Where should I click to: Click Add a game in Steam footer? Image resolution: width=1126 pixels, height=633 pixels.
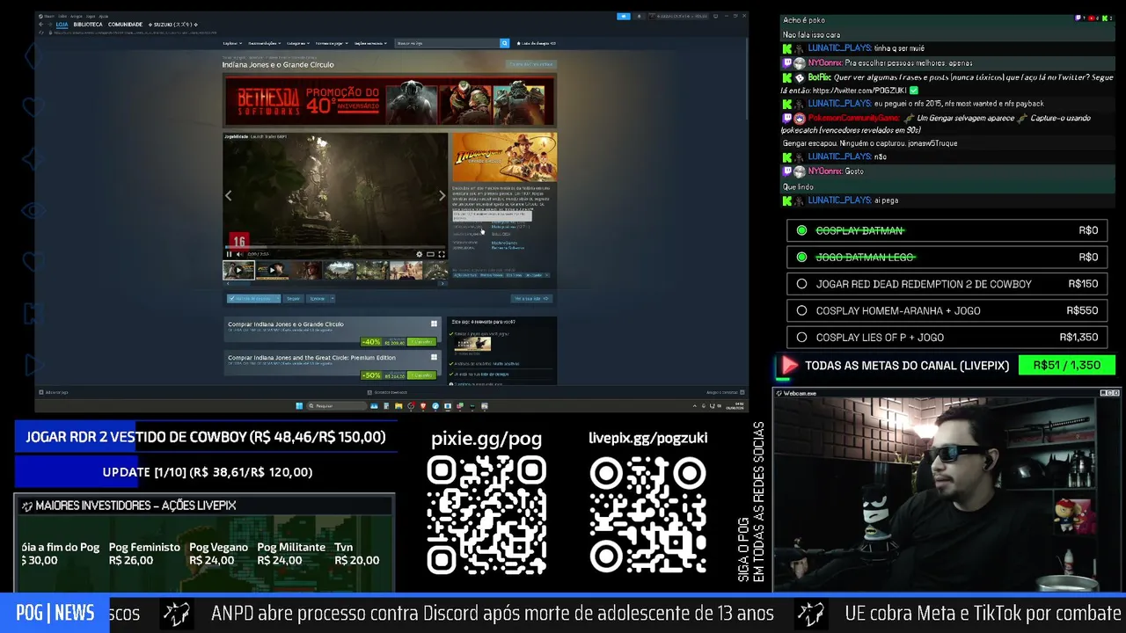point(53,392)
